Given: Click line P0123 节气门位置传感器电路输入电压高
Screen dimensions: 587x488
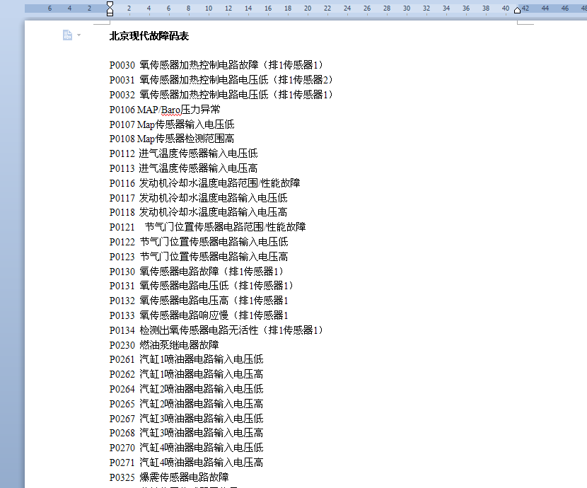Looking at the screenshot, I should point(199,257).
